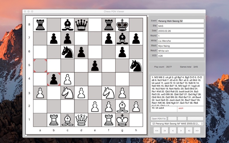Go to first move with |< button

(165, 131)
